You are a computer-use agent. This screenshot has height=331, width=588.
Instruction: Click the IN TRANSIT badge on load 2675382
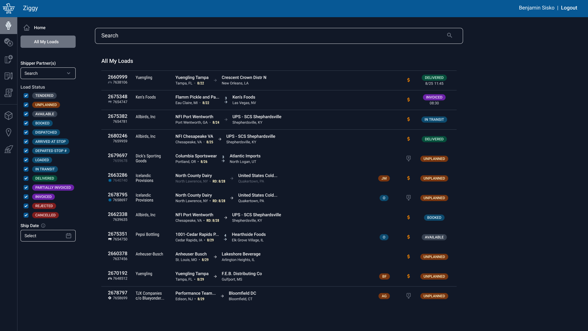point(434,120)
